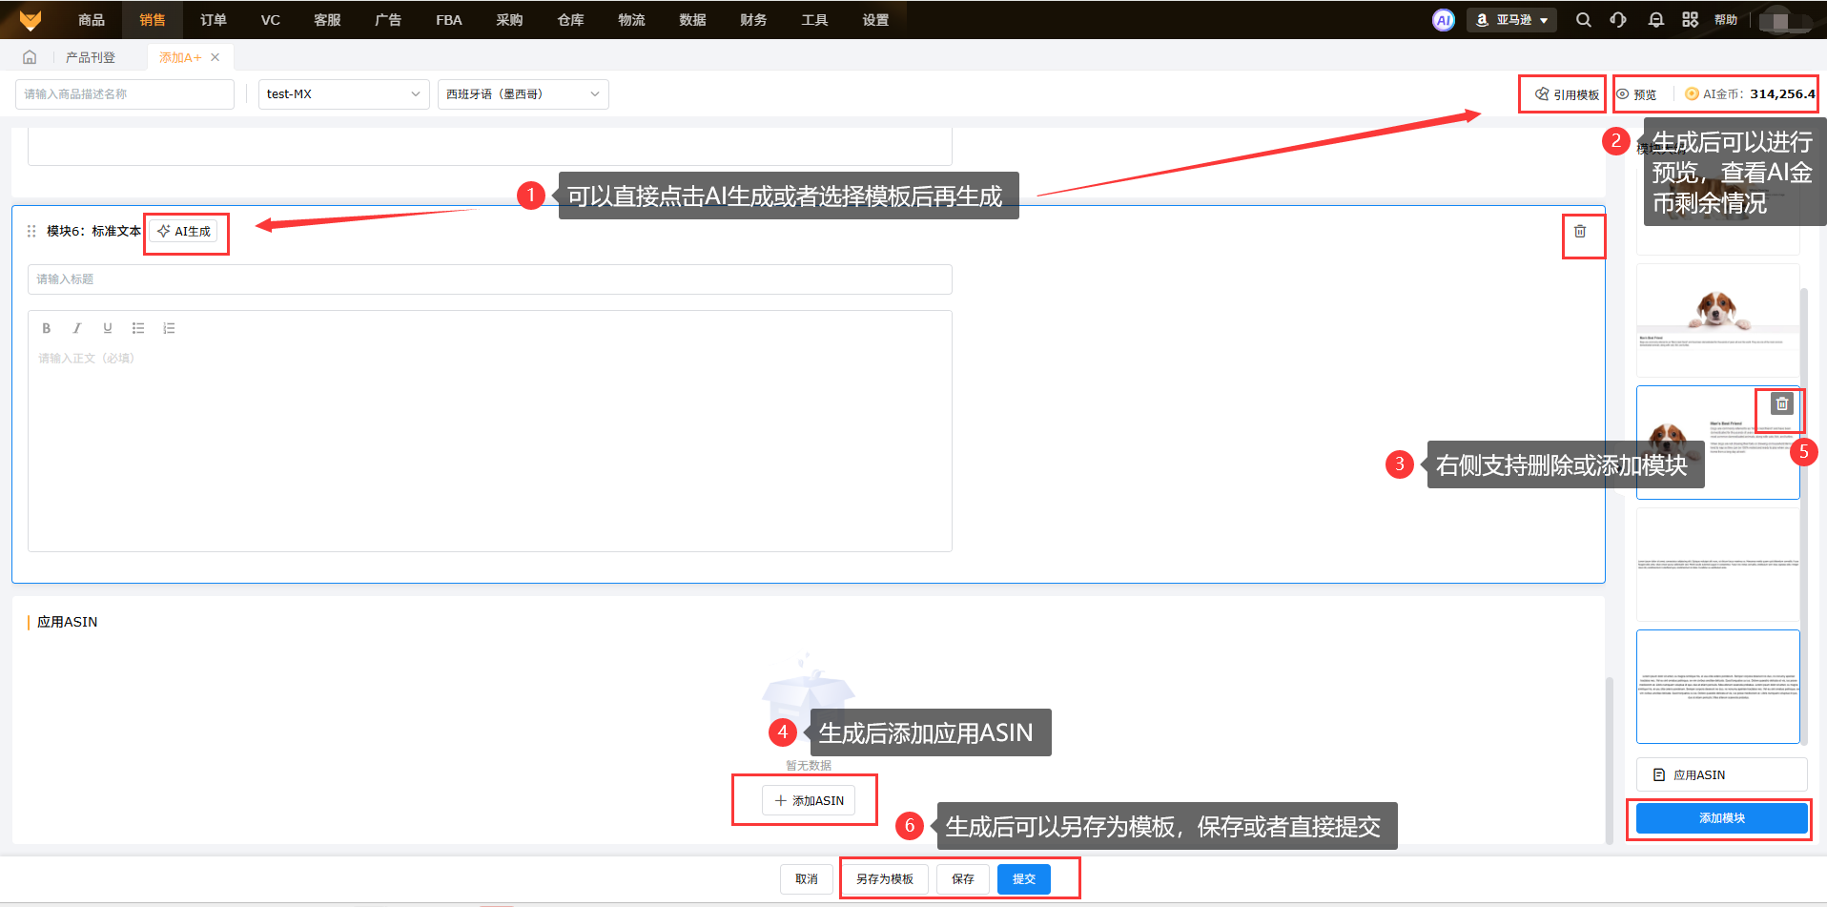Image resolution: width=1827 pixels, height=907 pixels.
Task: Insert a bulleted list
Action: coord(138,328)
